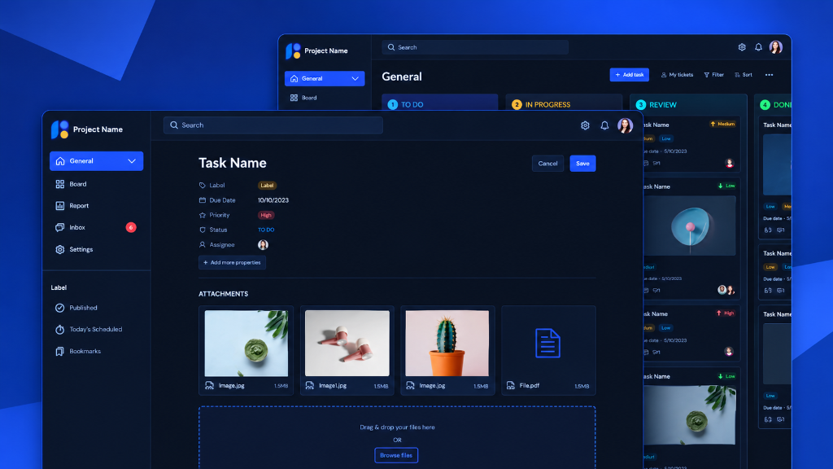Open Sort in back window toolbar

[744, 75]
